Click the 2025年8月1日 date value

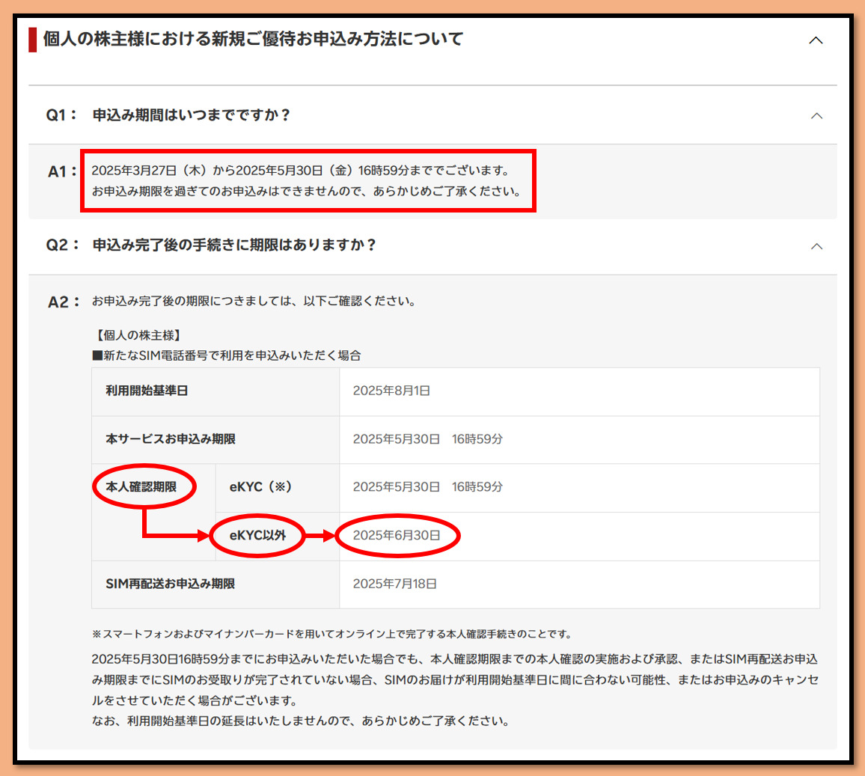tap(391, 391)
